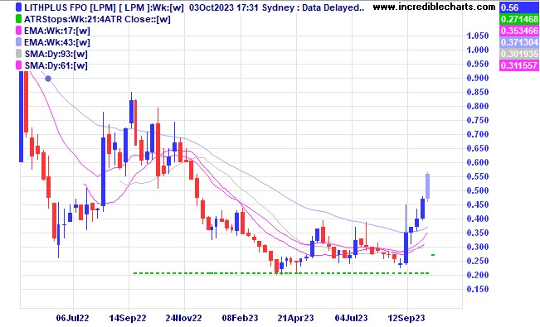Click the 0.900 price axis label

point(478,78)
